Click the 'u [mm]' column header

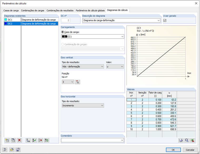[x=169, y=94]
